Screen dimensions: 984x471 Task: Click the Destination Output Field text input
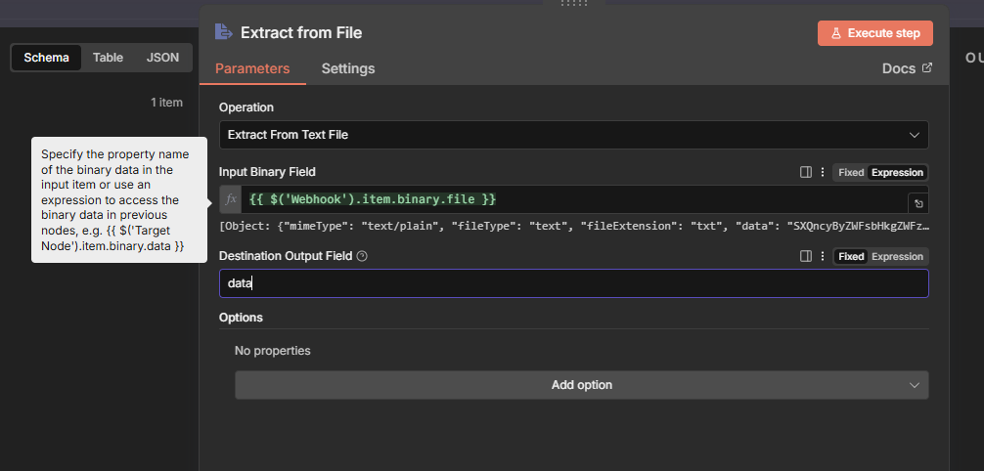coord(573,283)
